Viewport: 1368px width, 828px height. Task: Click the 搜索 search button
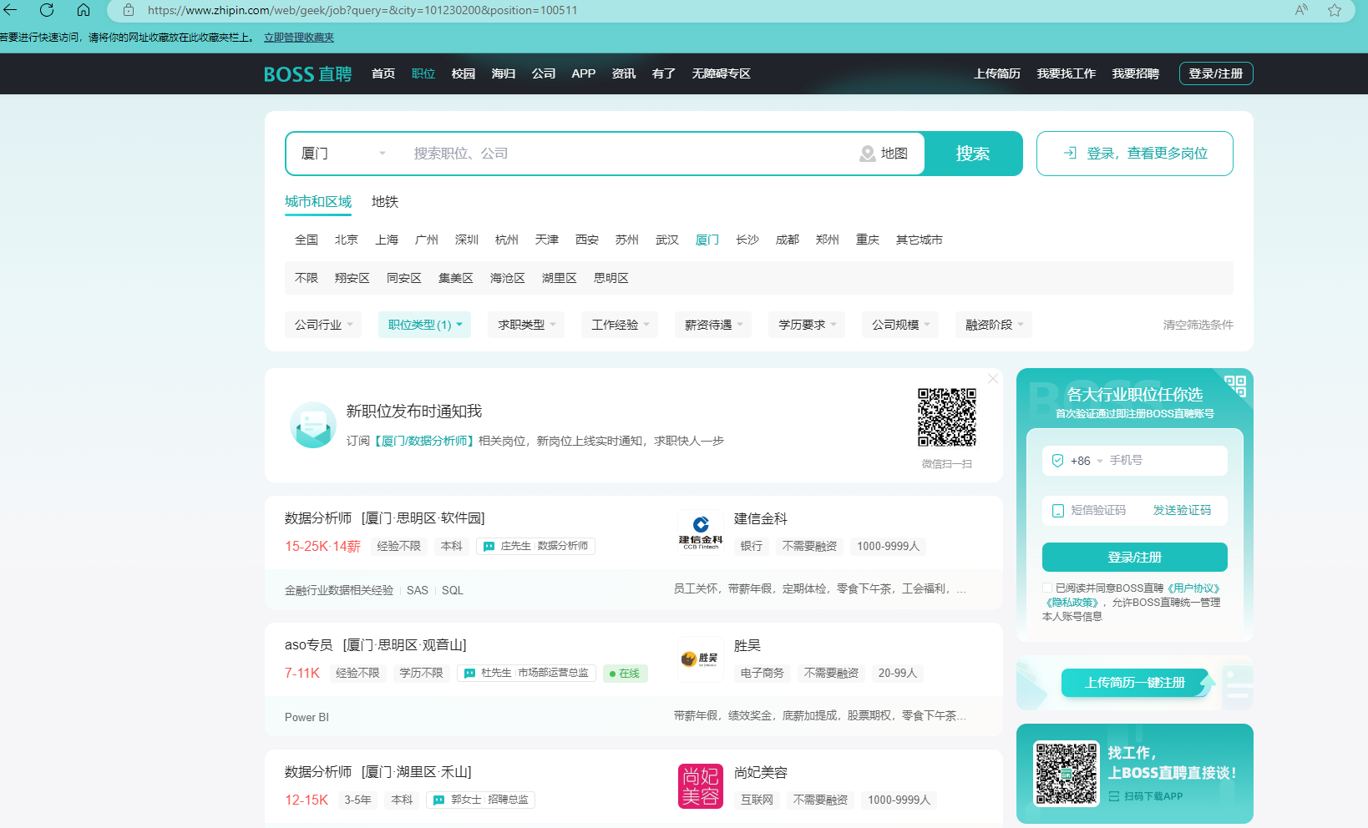(973, 154)
